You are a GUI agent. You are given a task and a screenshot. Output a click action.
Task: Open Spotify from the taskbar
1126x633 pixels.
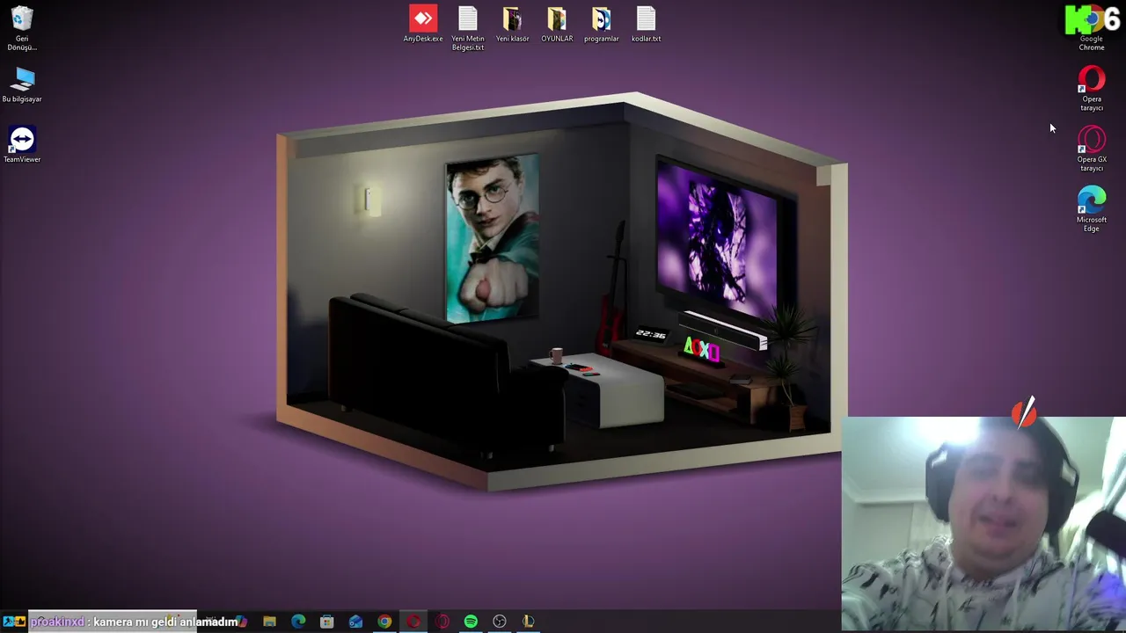[471, 622]
